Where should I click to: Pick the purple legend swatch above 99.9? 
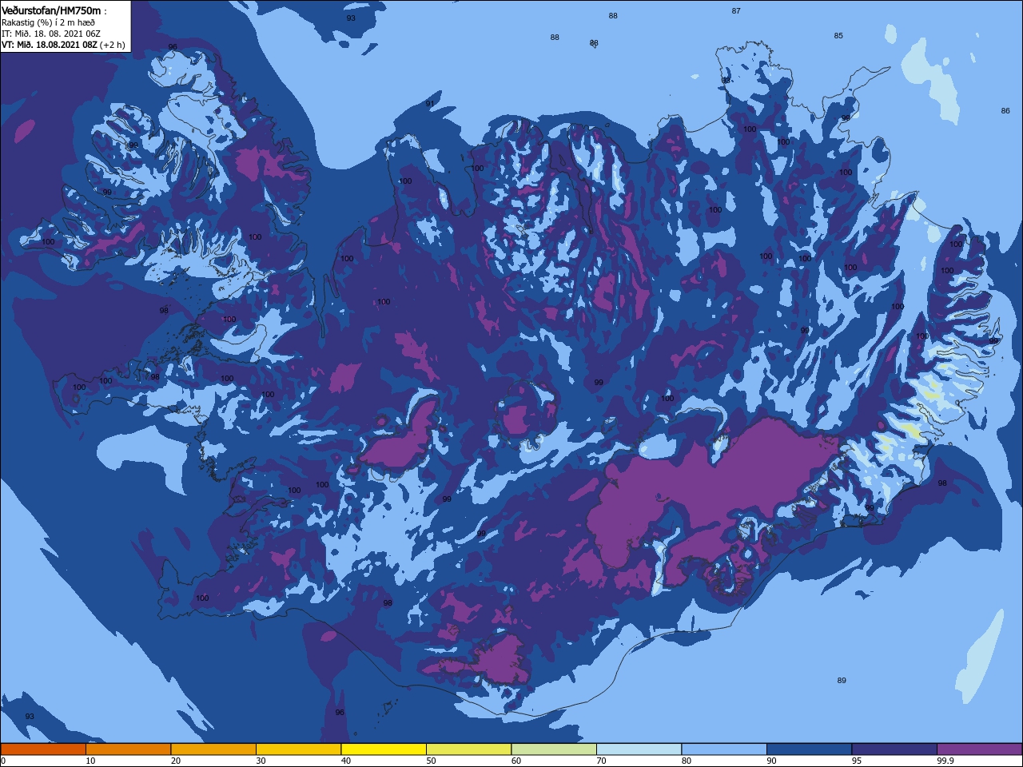[980, 749]
